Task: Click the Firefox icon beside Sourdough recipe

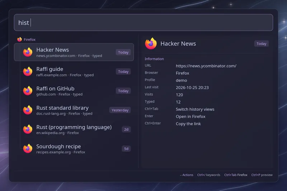Action: coord(28,149)
